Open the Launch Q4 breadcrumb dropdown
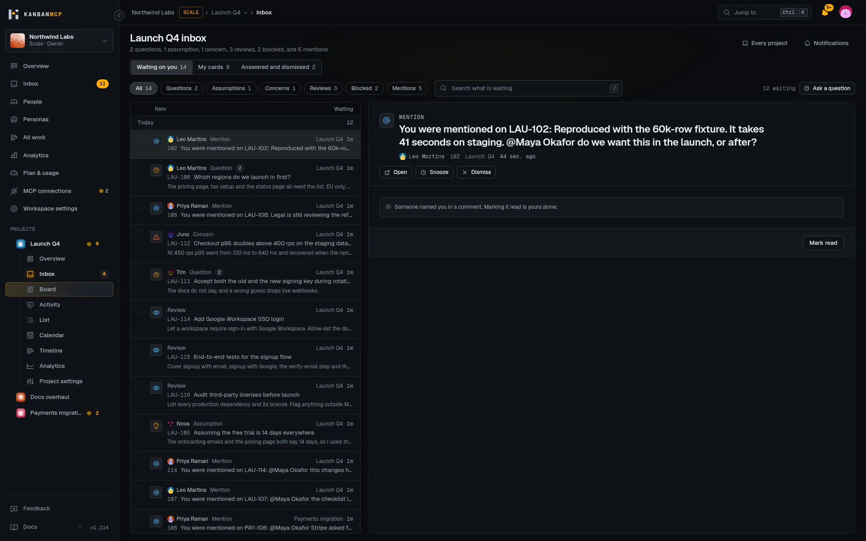The height and width of the screenshot is (541, 866). [230, 13]
